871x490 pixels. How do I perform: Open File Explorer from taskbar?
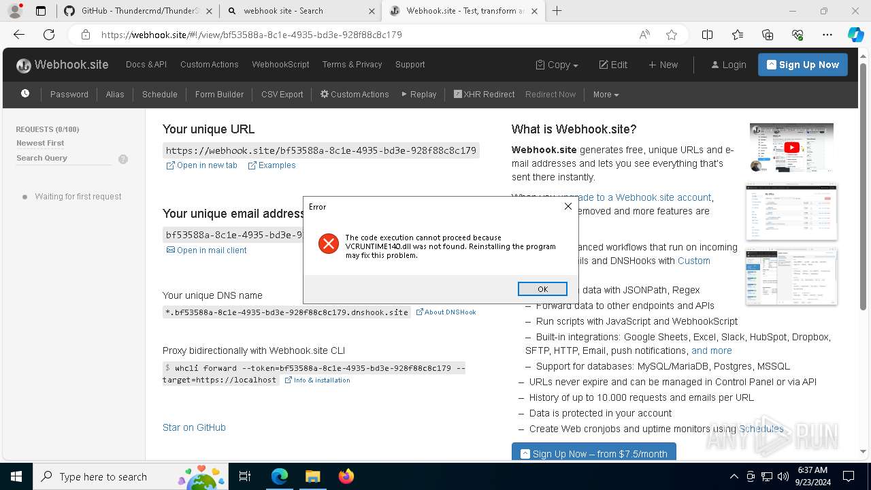(x=312, y=476)
